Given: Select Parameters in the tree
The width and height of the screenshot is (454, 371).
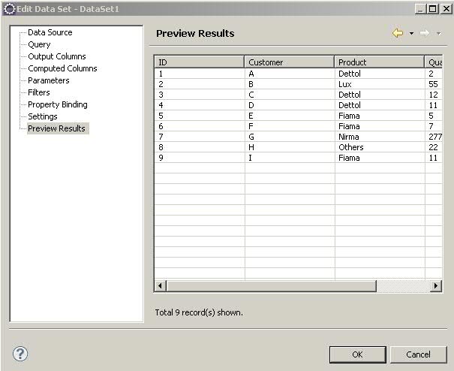Looking at the screenshot, I should coord(49,80).
